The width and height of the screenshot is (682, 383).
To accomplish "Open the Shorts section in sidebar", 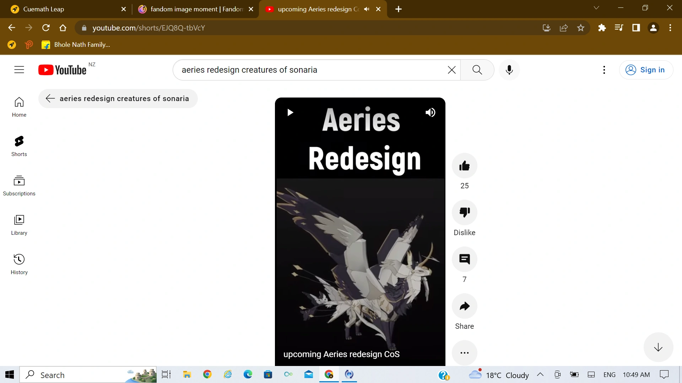I will (x=19, y=146).
